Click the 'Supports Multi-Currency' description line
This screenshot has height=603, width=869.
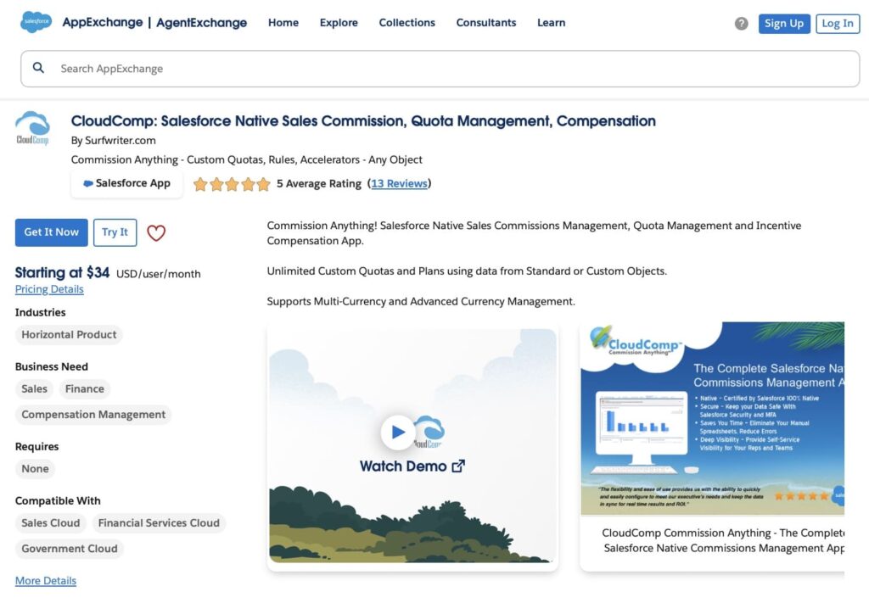(421, 301)
